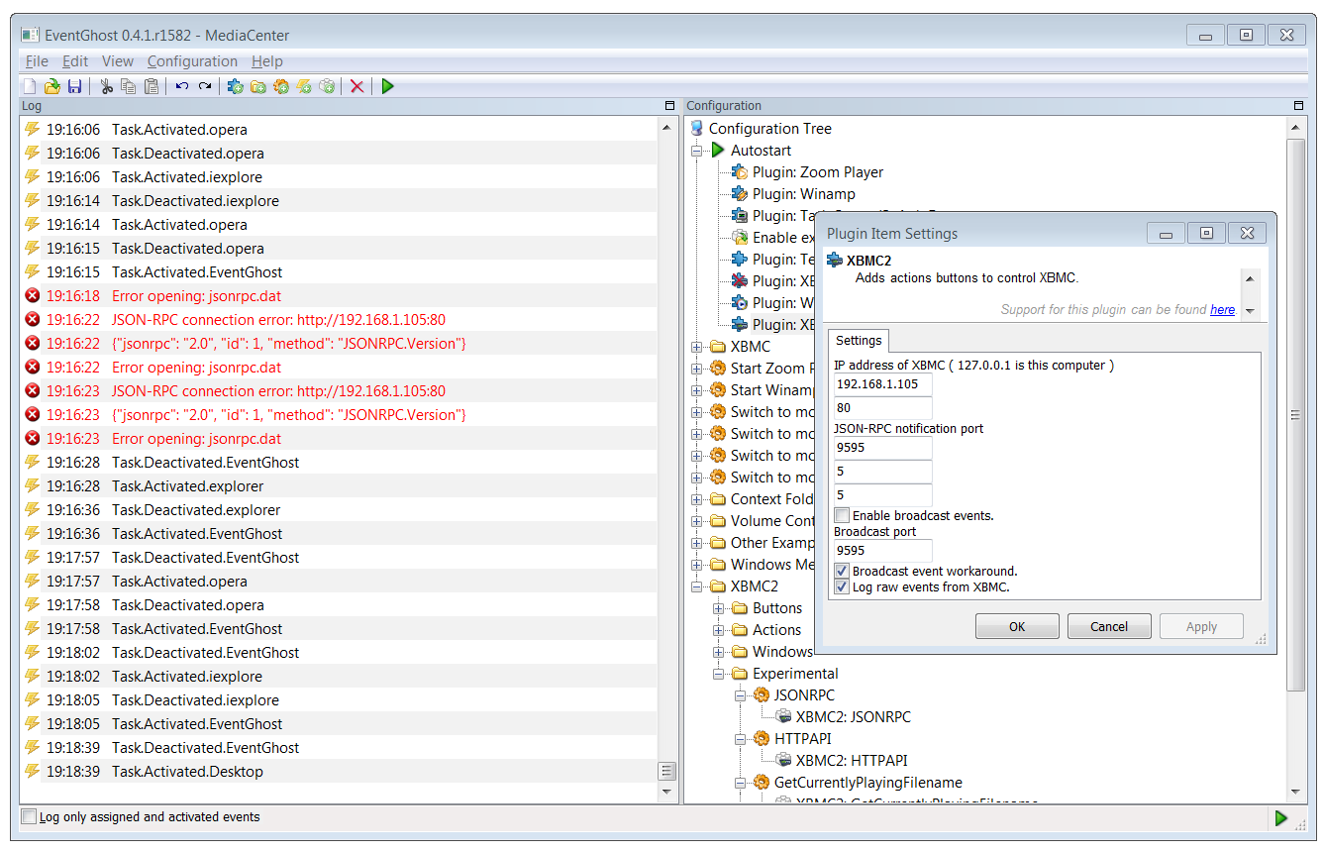Click the Add Plugin puzzle-piece icon

(x=236, y=87)
